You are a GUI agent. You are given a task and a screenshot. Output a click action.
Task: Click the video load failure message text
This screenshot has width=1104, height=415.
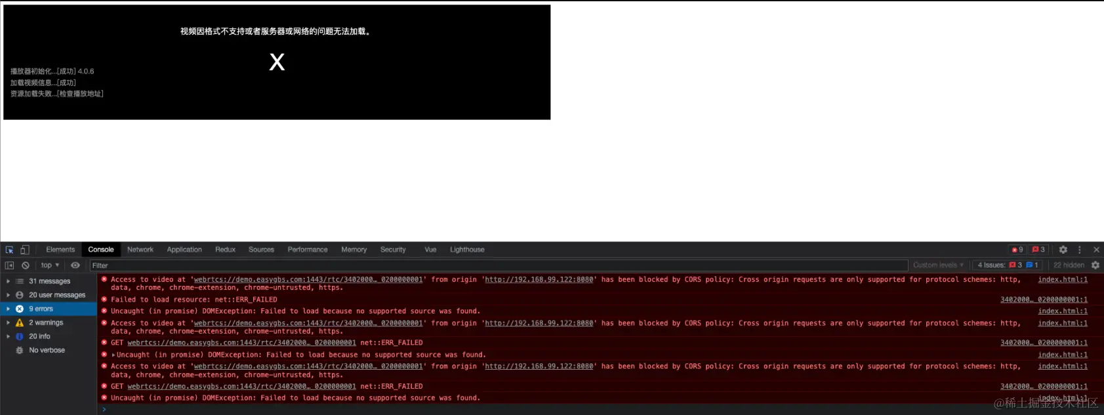[277, 31]
